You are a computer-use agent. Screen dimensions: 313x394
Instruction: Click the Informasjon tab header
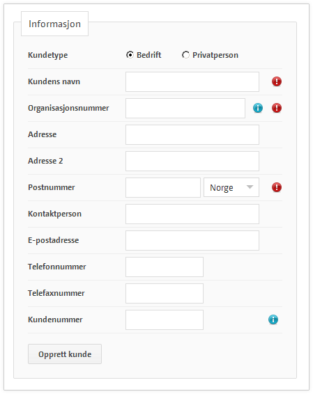coord(54,24)
